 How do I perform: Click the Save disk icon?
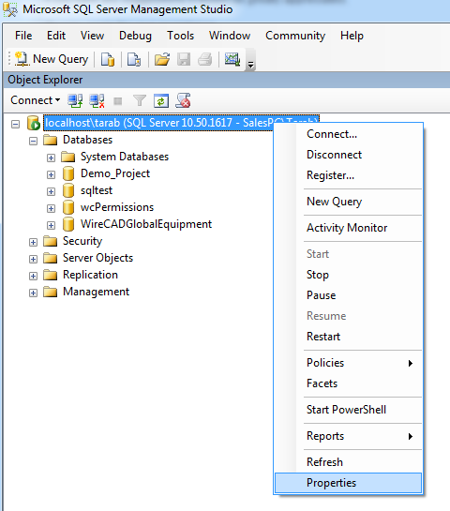pos(184,59)
